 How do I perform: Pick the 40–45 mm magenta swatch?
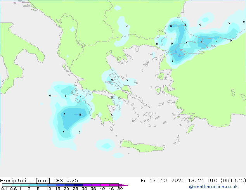(x=105, y=185)
